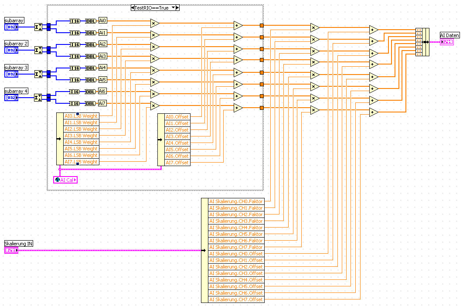Click the subarray 2 label

click(x=16, y=44)
